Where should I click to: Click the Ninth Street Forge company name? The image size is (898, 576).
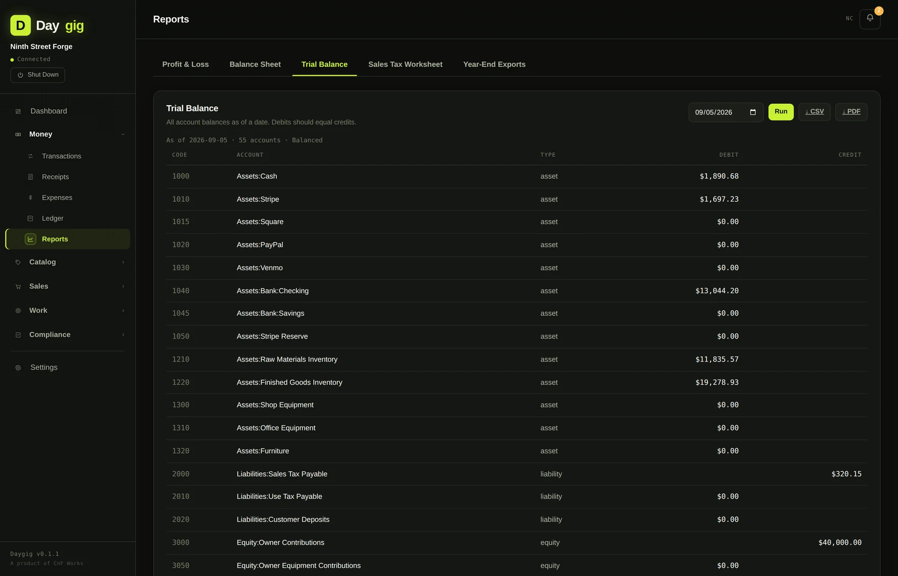point(41,46)
